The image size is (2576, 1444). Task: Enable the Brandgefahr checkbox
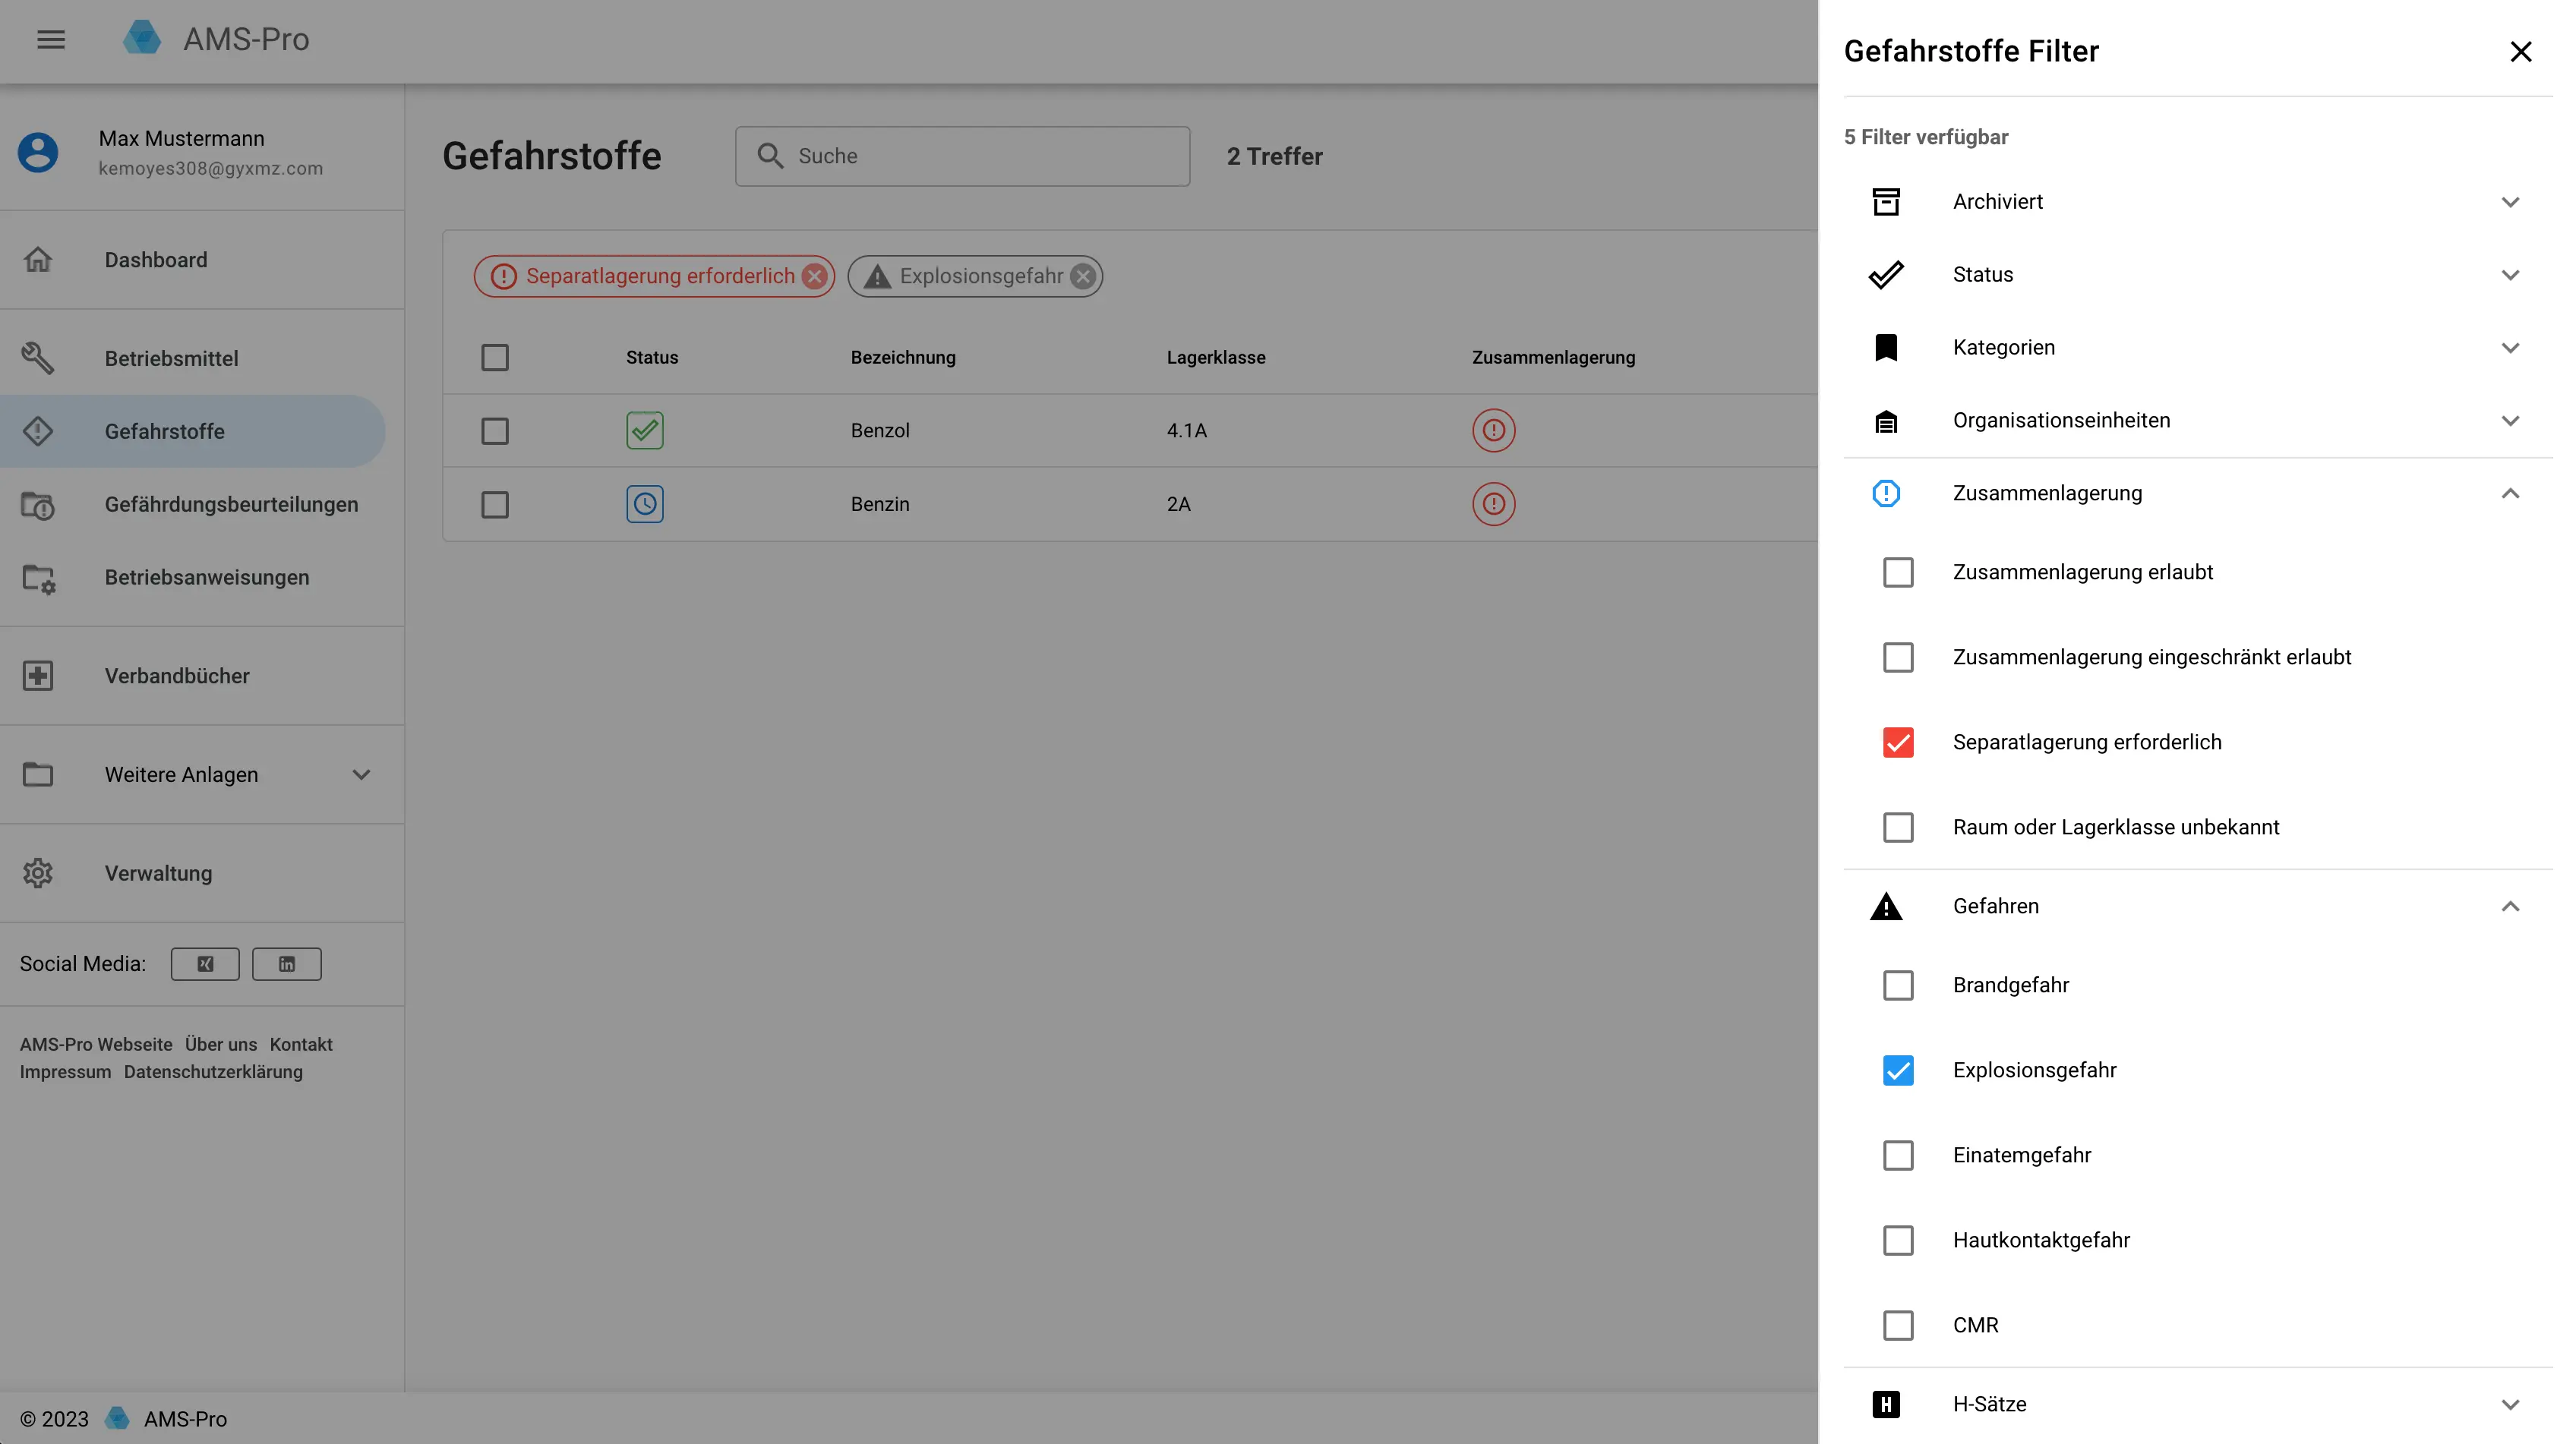pos(1898,985)
